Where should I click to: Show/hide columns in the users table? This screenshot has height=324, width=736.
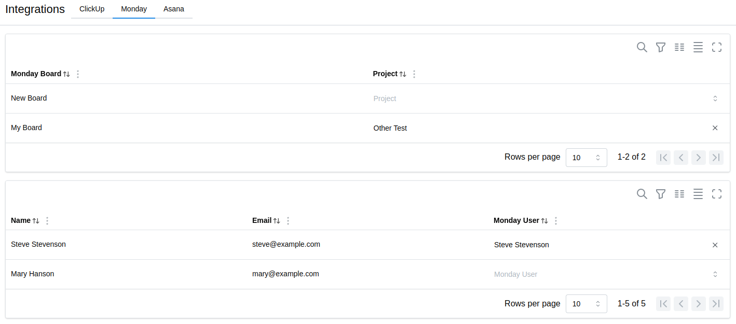click(x=679, y=194)
